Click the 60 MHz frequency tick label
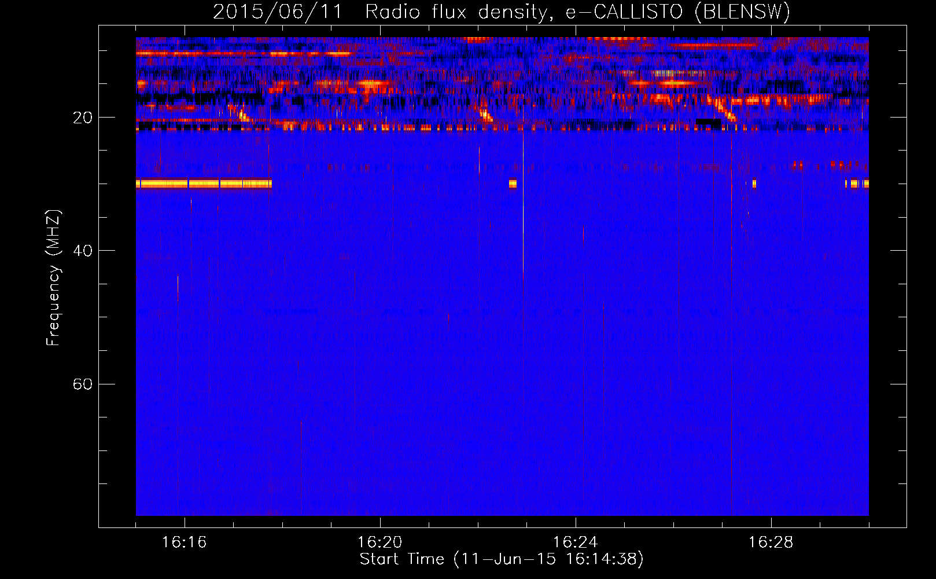 tap(83, 384)
